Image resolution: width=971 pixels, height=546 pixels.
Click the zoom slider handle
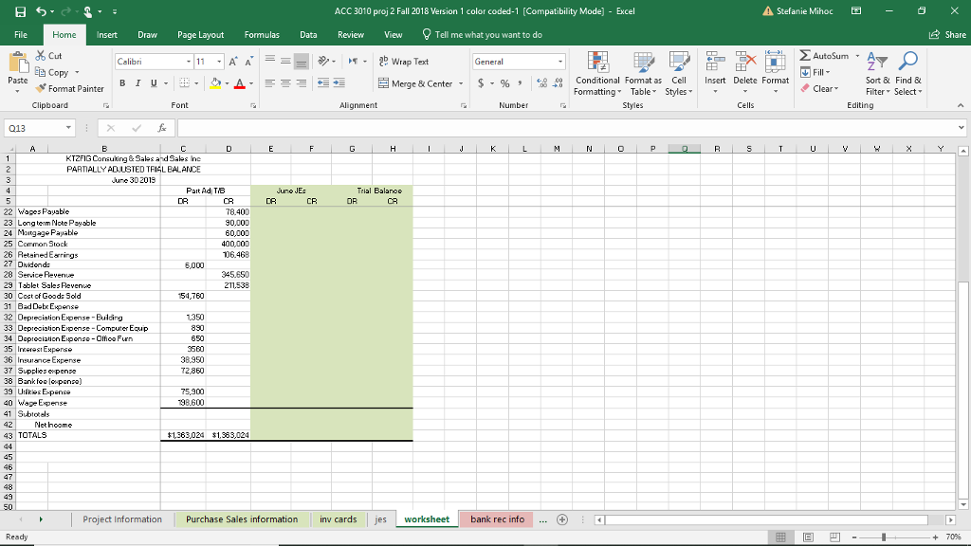(x=884, y=537)
